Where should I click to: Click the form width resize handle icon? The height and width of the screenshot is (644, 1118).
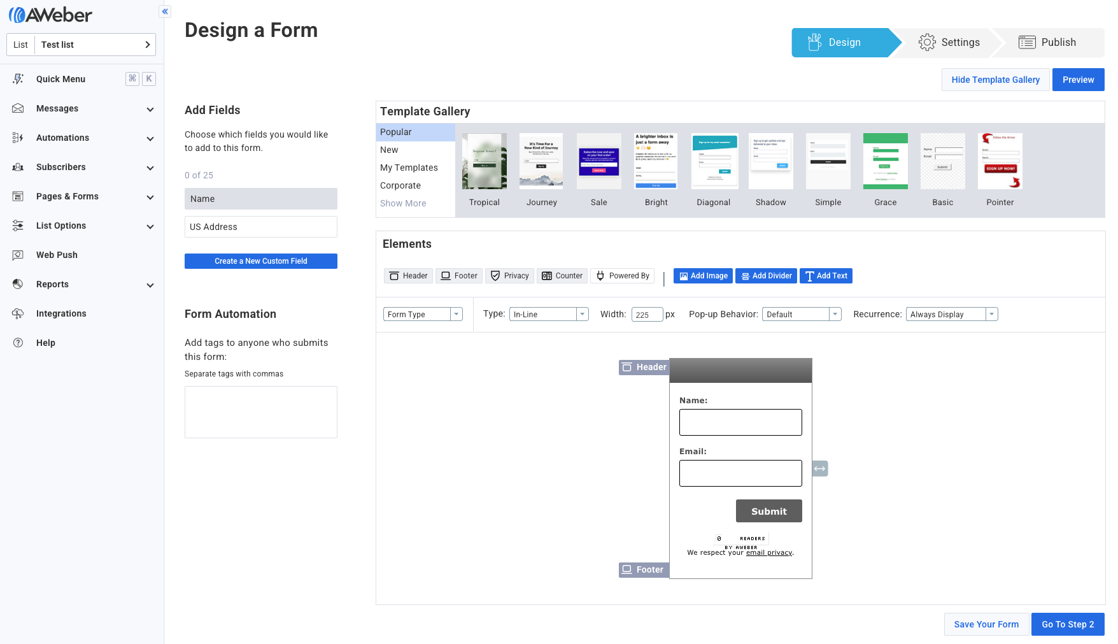click(820, 469)
